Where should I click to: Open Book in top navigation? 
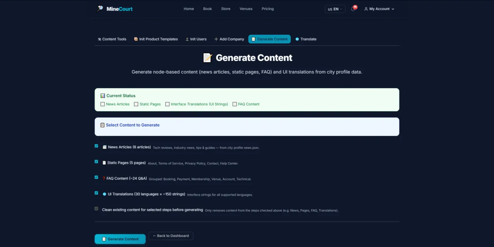[x=208, y=9]
